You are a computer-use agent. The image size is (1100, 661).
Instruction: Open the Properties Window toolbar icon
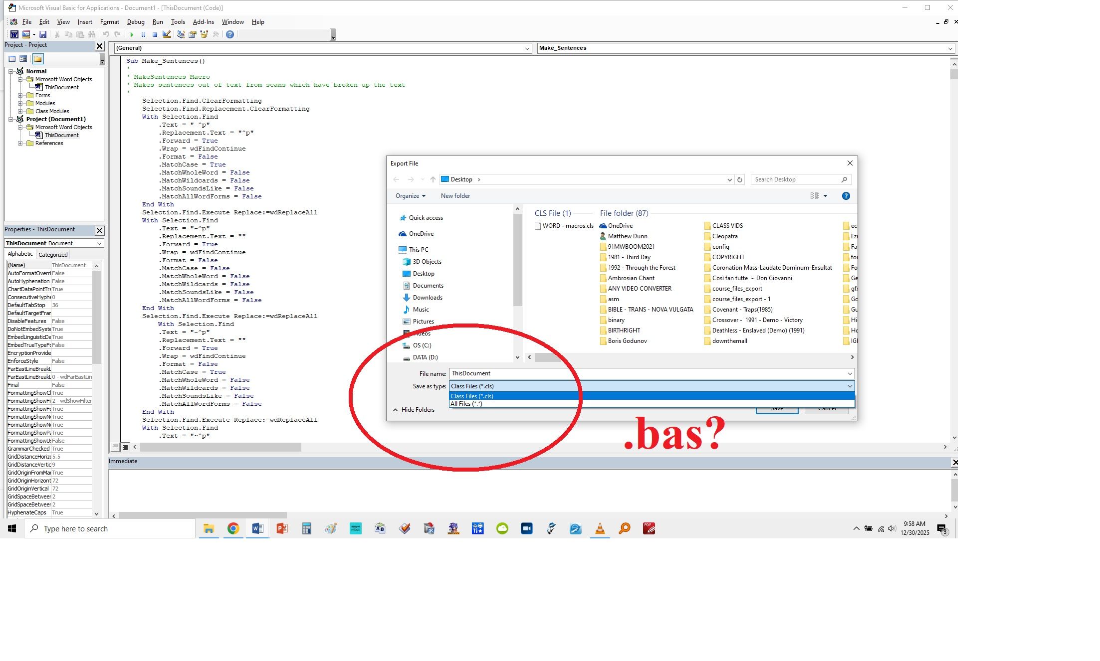pyautogui.click(x=193, y=34)
